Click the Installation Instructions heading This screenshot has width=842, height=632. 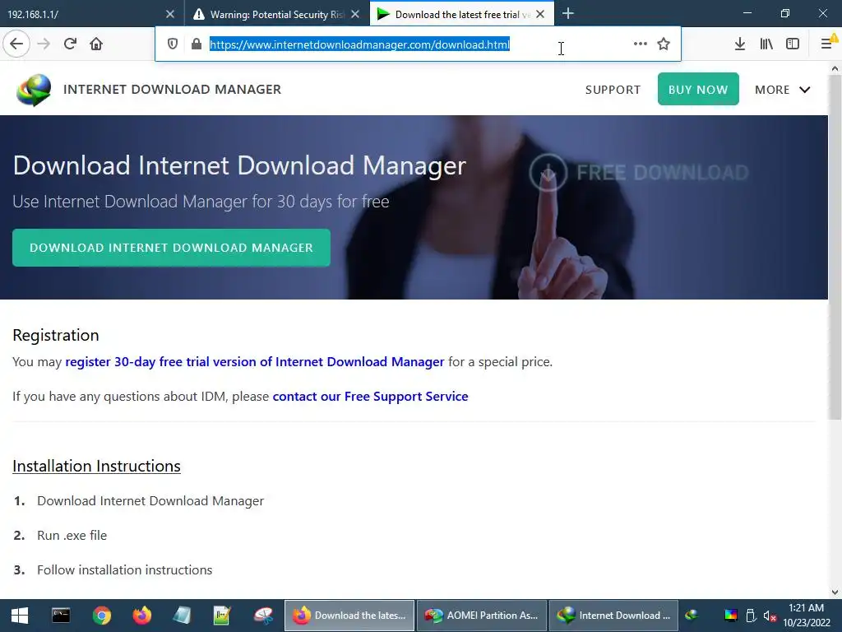(97, 466)
